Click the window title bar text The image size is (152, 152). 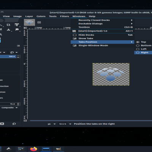click(101, 13)
